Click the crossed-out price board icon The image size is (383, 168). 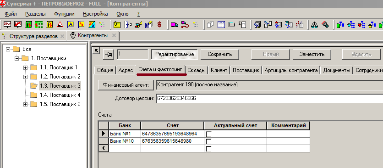pos(18,24)
